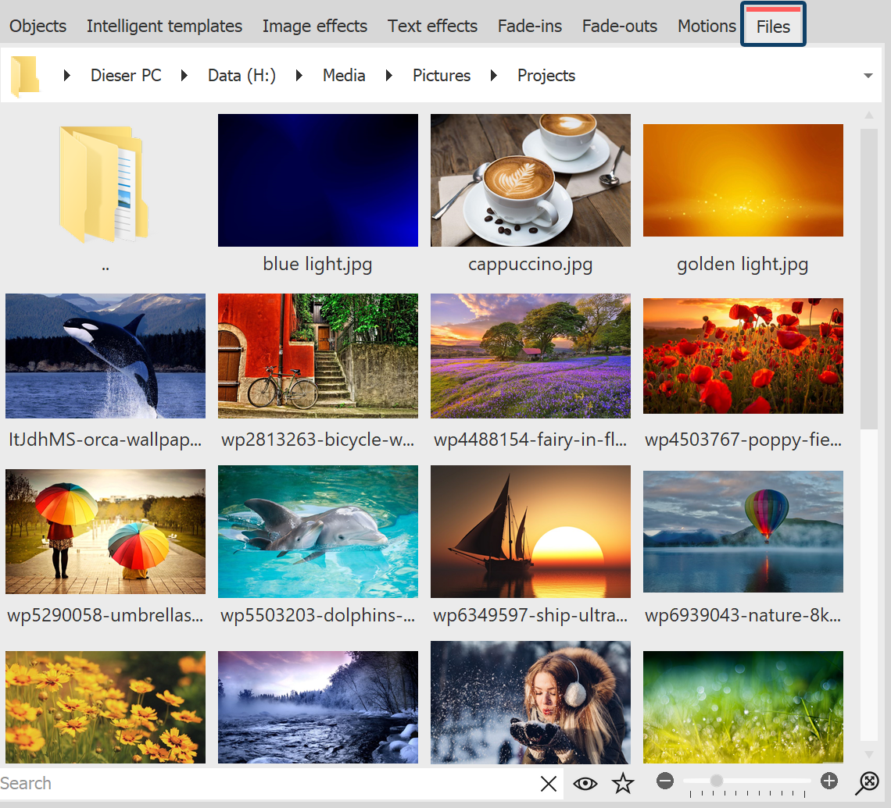Switch to the Intelligent templates tab
Viewport: 891px width, 808px height.
(x=164, y=26)
